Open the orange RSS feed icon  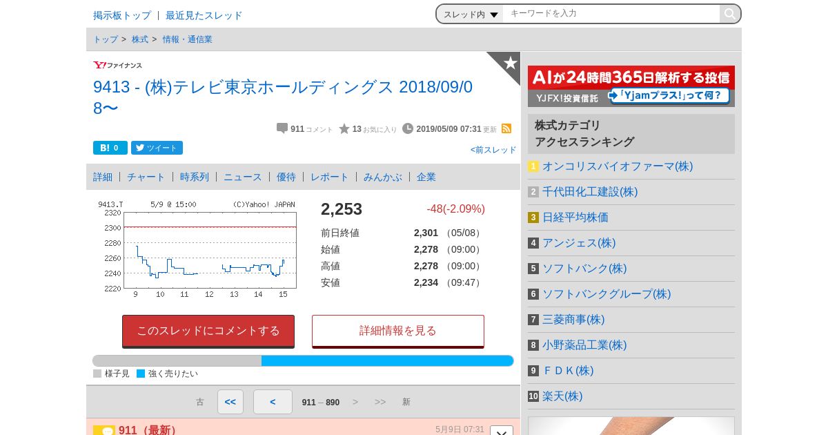click(506, 128)
